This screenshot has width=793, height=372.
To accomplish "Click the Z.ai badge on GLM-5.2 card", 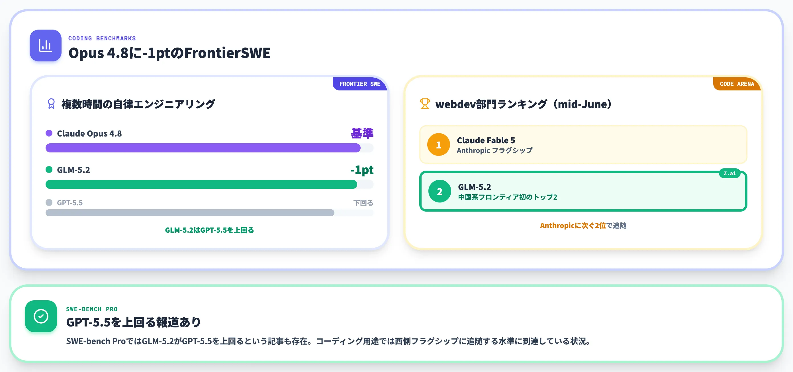I will (729, 173).
